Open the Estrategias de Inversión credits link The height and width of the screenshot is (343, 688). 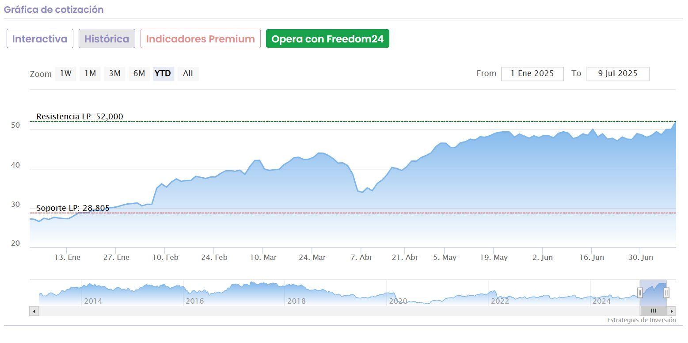(641, 320)
